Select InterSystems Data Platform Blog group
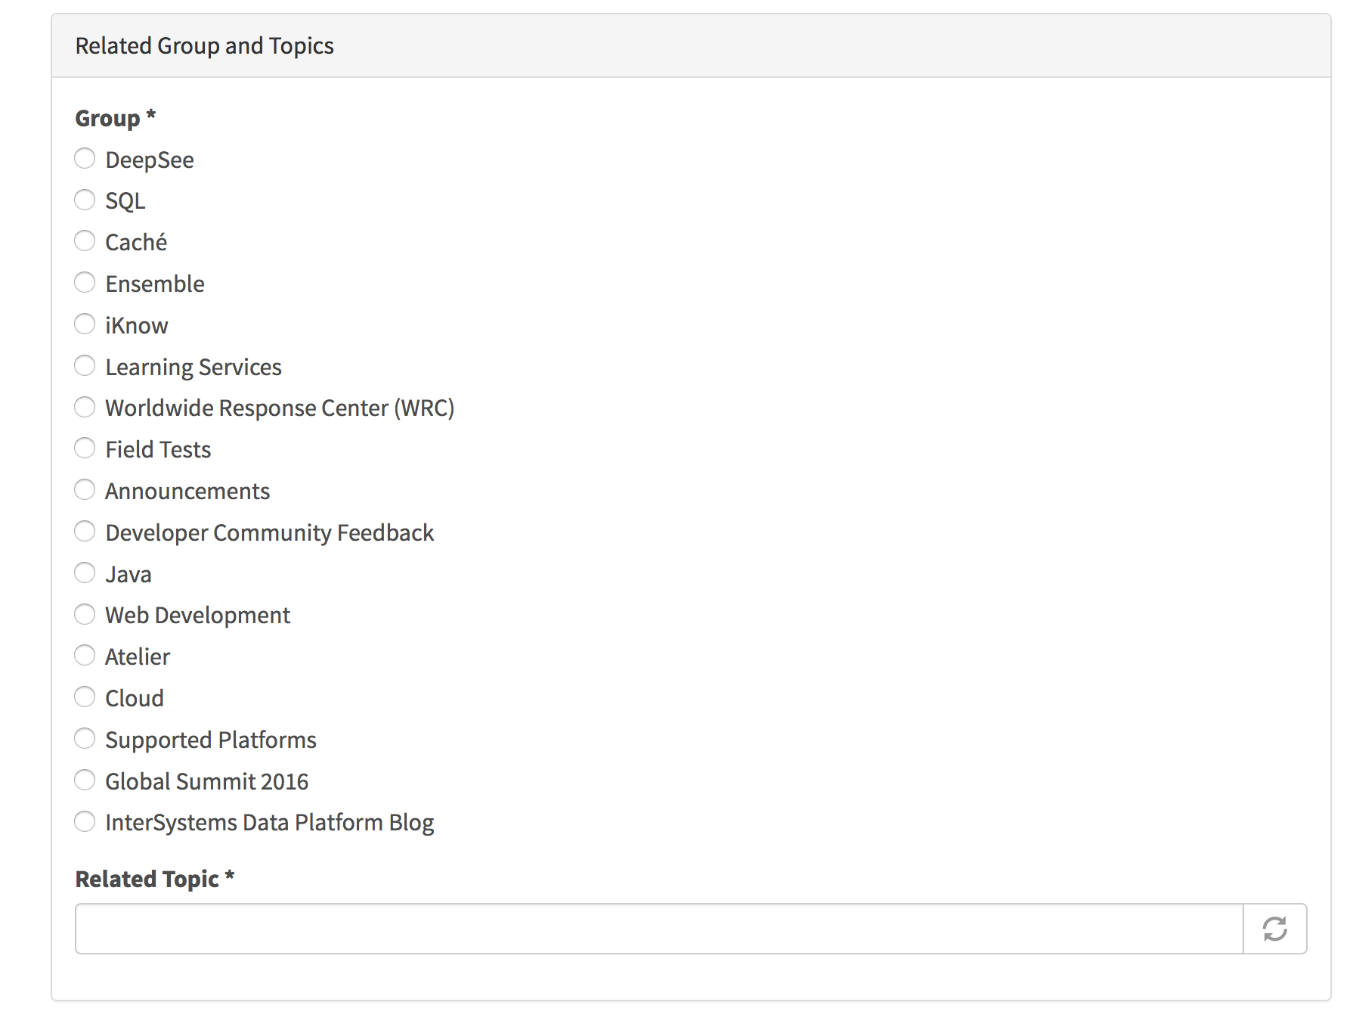Screen dimensions: 1350x1024 pyautogui.click(x=85, y=821)
